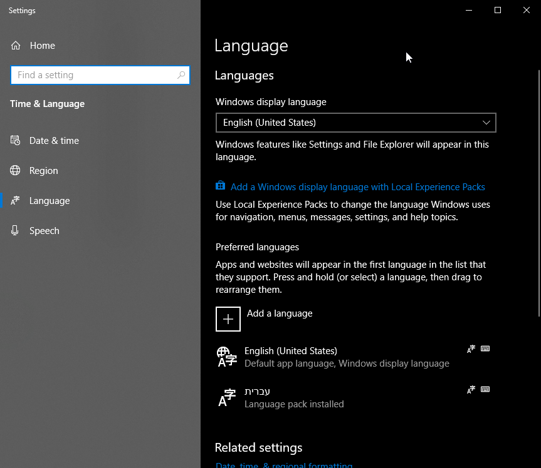541x468 pixels.
Task: Click the Language sidebar icon
Action: 15,200
